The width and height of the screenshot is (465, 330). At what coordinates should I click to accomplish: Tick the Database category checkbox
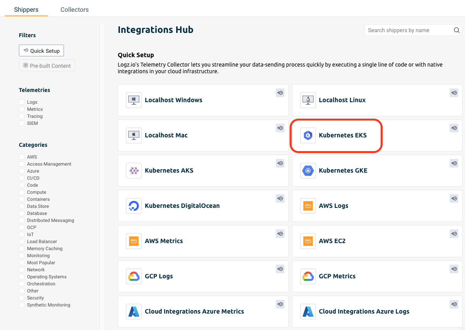pyautogui.click(x=22, y=213)
